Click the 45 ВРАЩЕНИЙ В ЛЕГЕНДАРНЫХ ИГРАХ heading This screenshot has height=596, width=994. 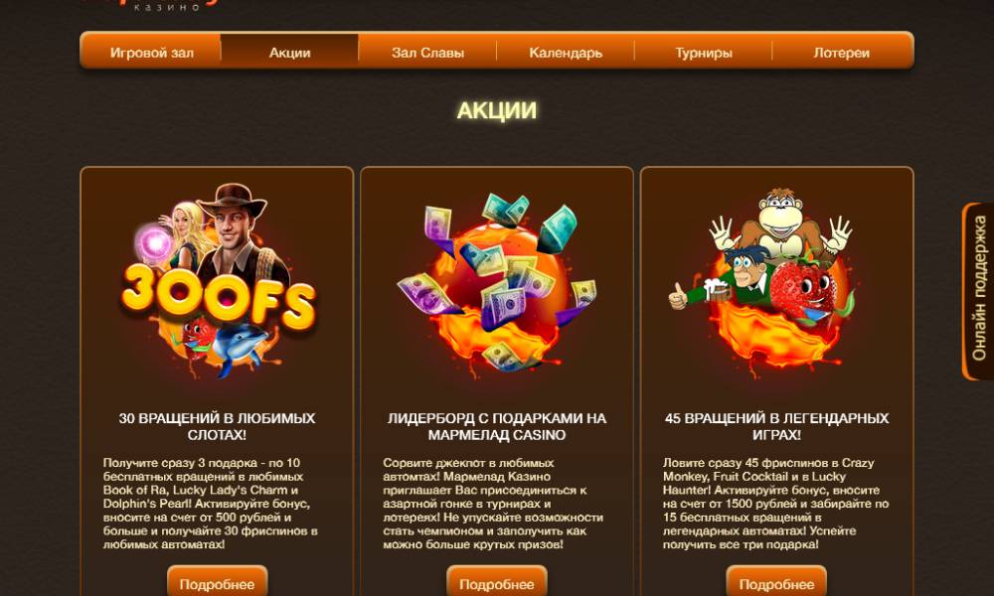coord(776,426)
